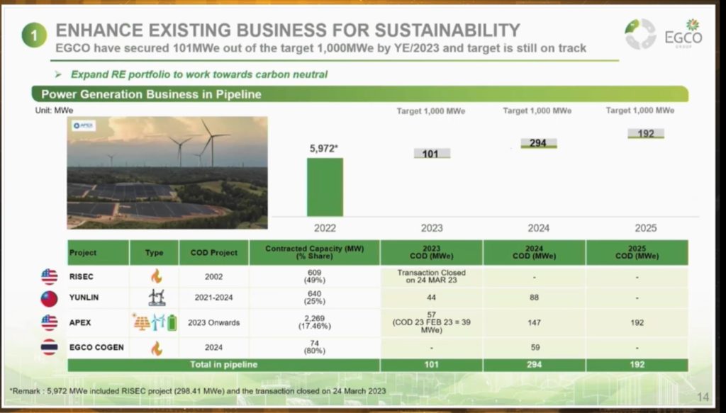This screenshot has width=726, height=413.
Task: Click the offshore wind icon for YUNLIN
Action: coord(157,298)
